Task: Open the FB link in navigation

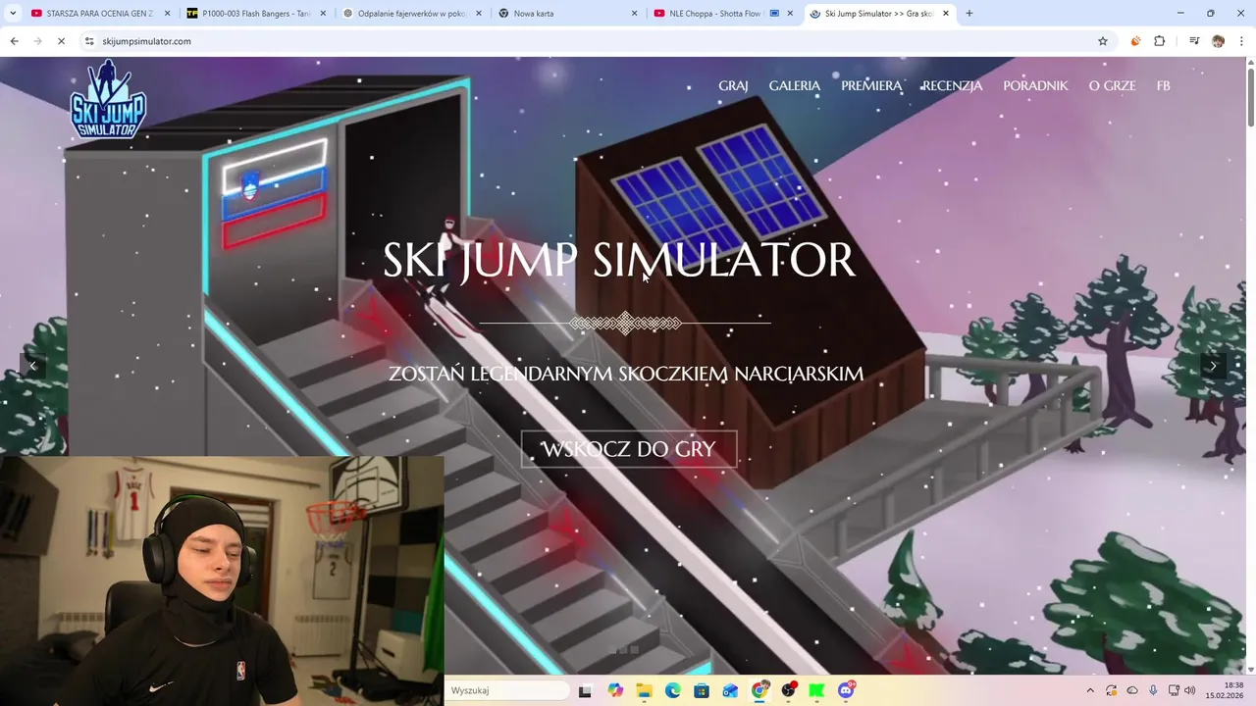Action: pos(1163,86)
